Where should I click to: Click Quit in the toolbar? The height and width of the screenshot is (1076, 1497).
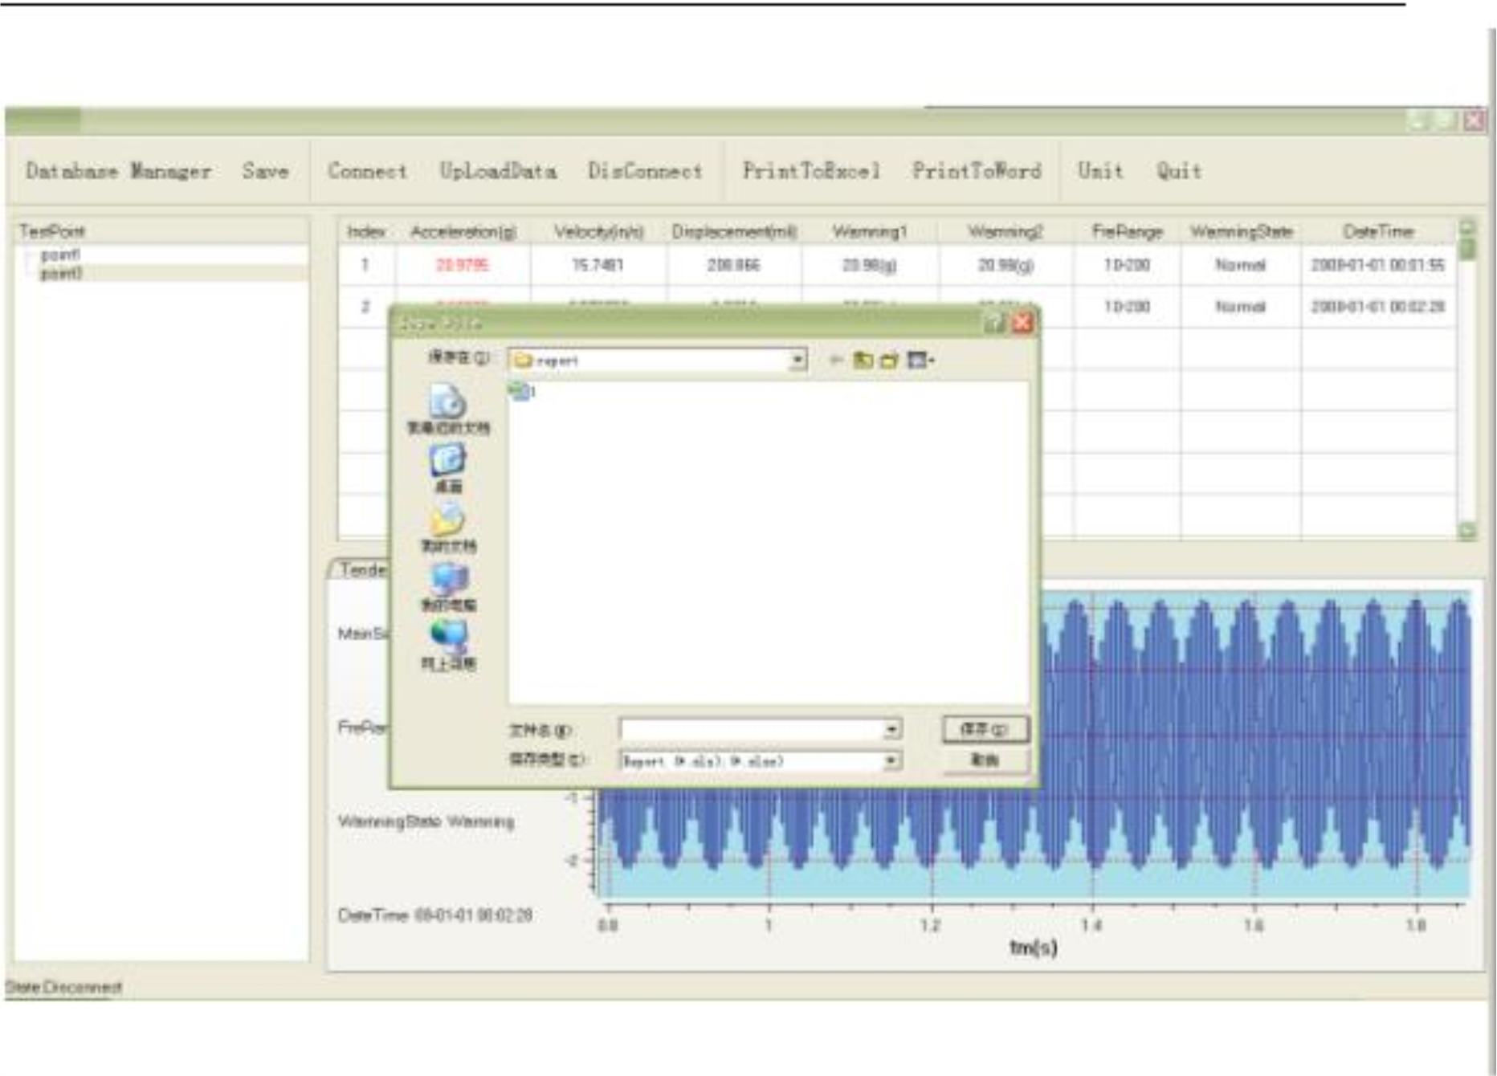pyautogui.click(x=1179, y=171)
